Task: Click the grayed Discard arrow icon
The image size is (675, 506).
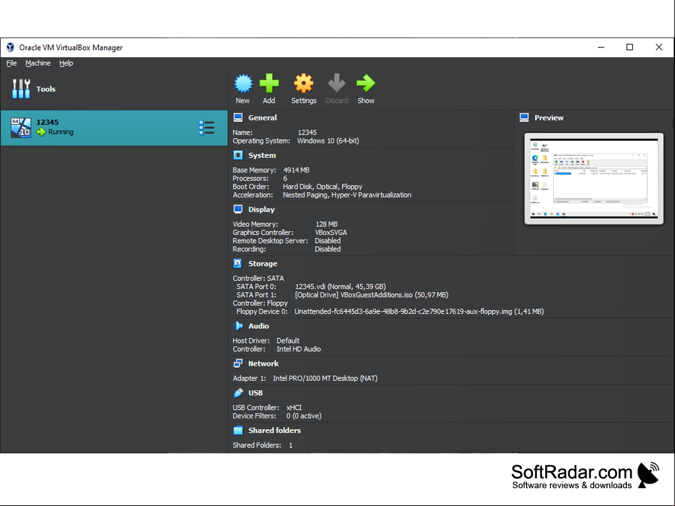Action: (x=337, y=83)
